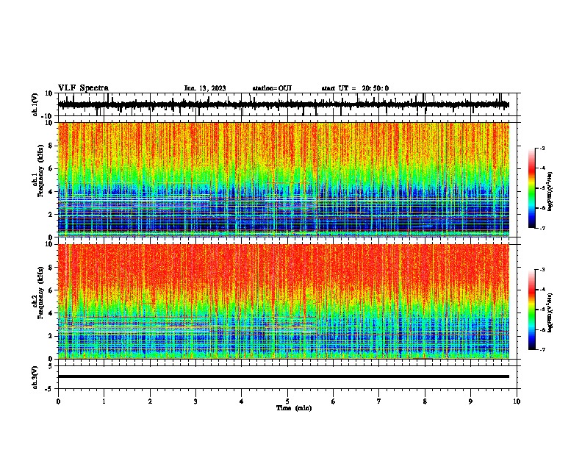Click the "Time (min)" axis label
Viewport: 582px width, 450px height.
[x=294, y=408]
